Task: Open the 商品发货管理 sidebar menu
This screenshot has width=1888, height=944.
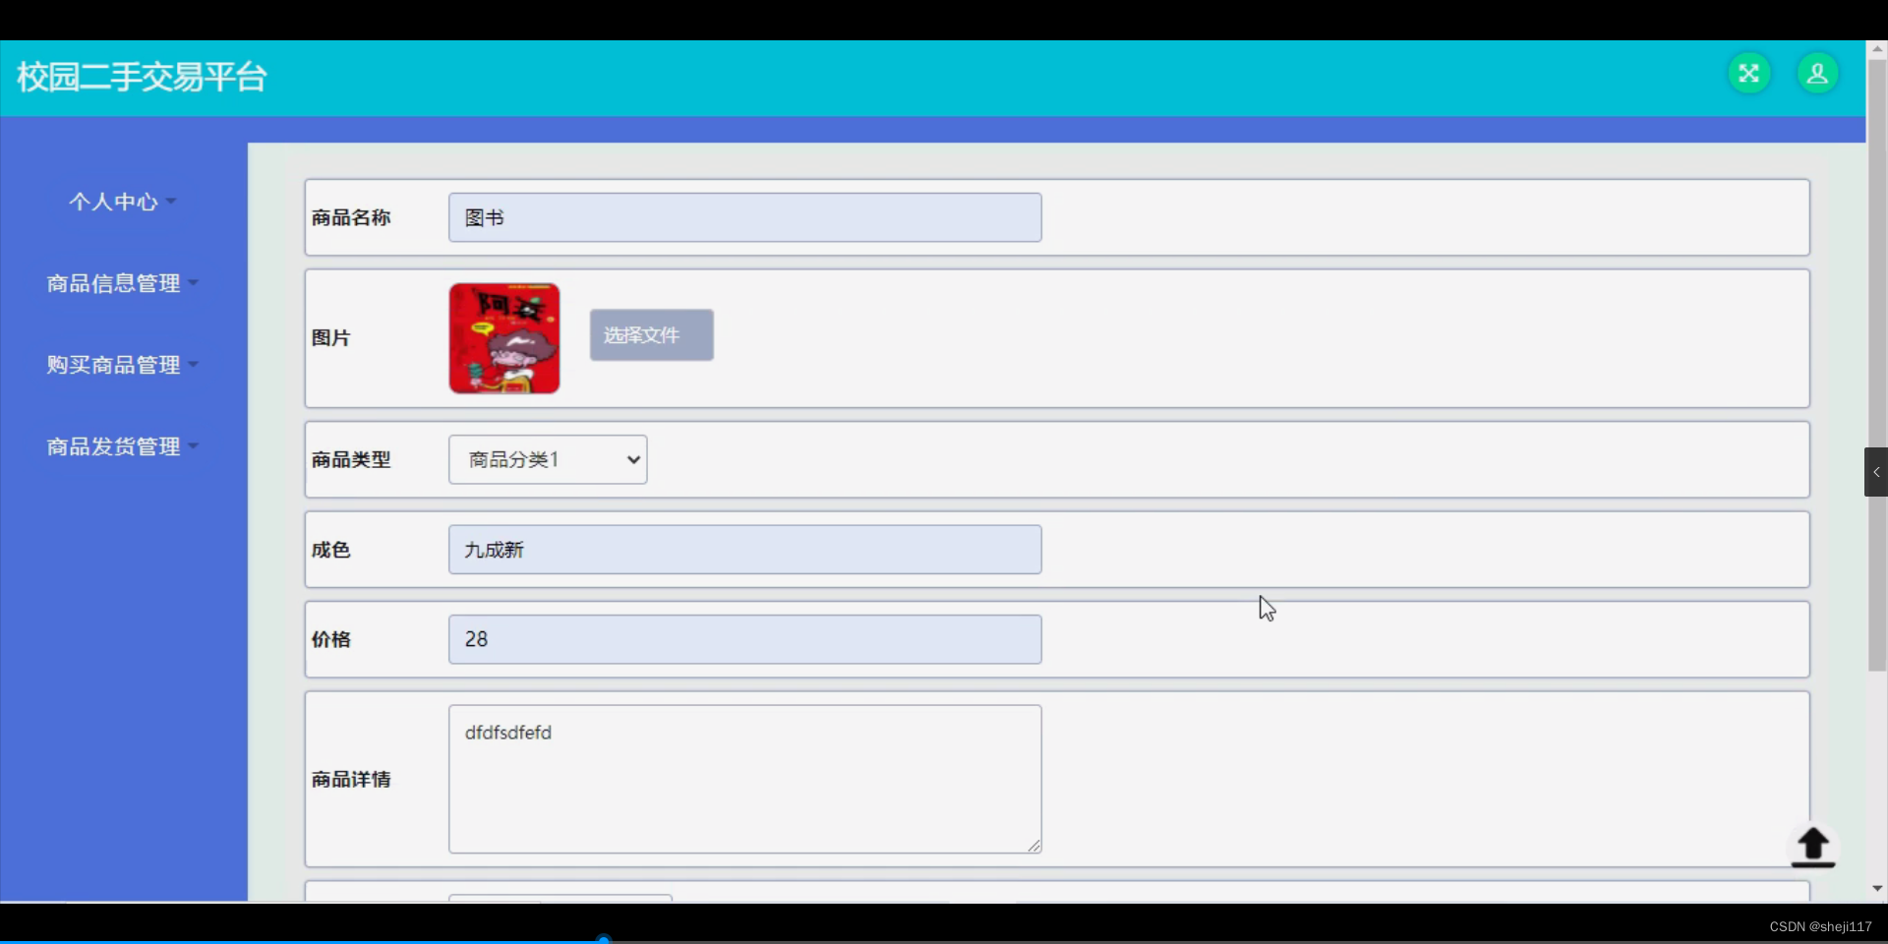Action: click(123, 446)
